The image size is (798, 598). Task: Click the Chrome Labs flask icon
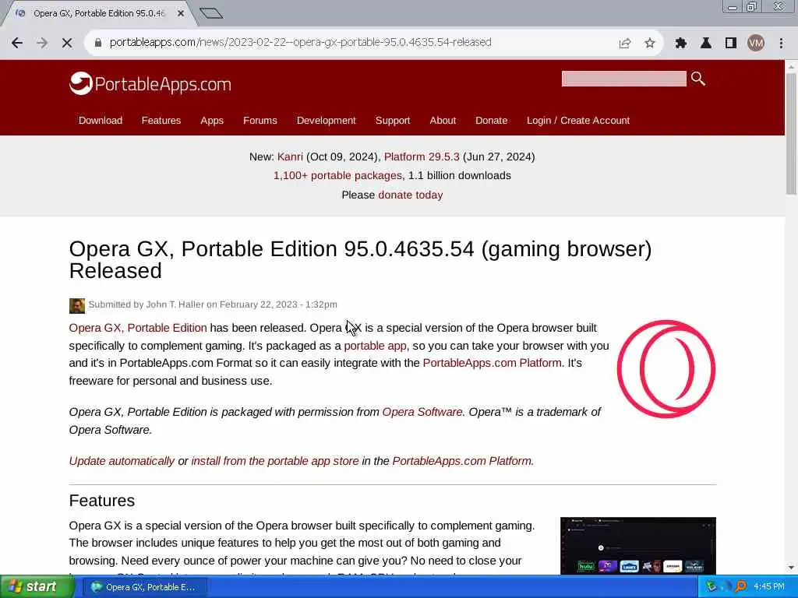point(706,44)
